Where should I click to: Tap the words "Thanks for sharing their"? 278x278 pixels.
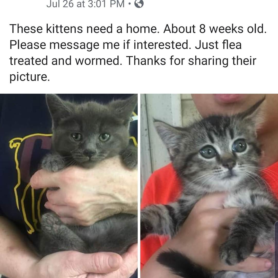click(191, 61)
